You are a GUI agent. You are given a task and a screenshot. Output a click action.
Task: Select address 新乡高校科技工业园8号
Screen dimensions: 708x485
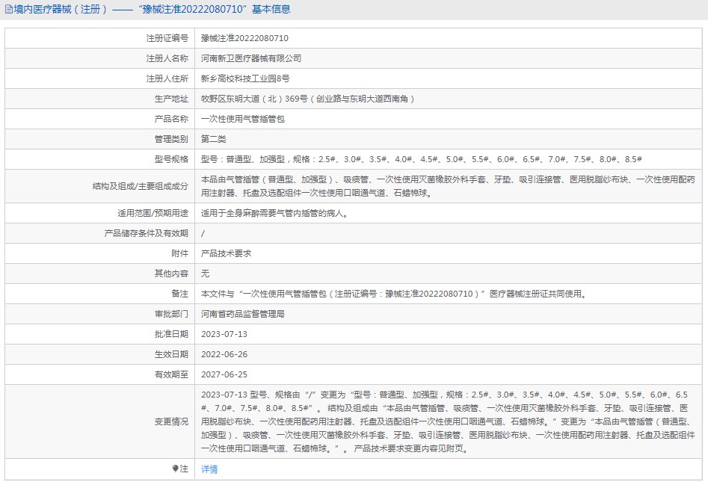(x=245, y=78)
